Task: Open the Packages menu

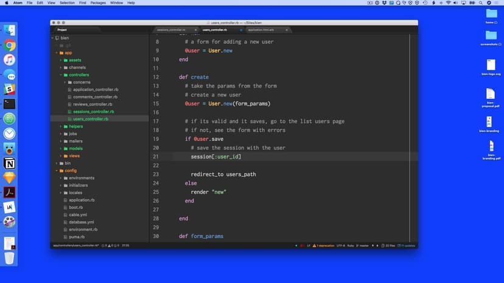Action: (x=97, y=3)
